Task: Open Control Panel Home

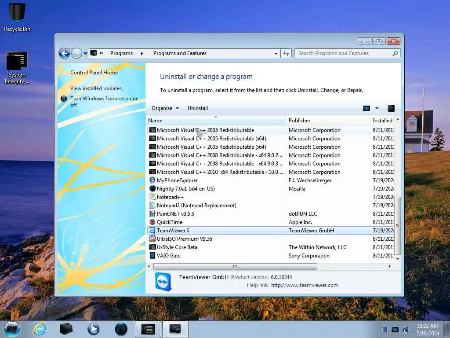Action: click(x=94, y=73)
